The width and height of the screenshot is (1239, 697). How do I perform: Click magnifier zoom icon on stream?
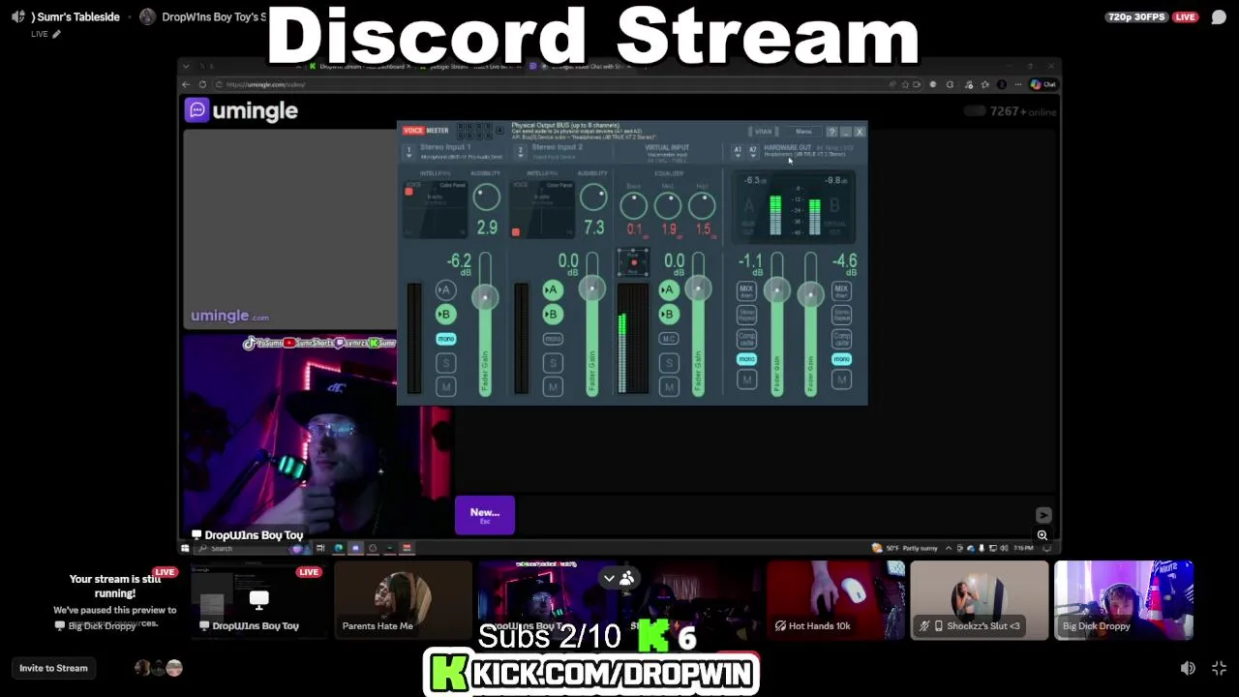coord(1043,535)
